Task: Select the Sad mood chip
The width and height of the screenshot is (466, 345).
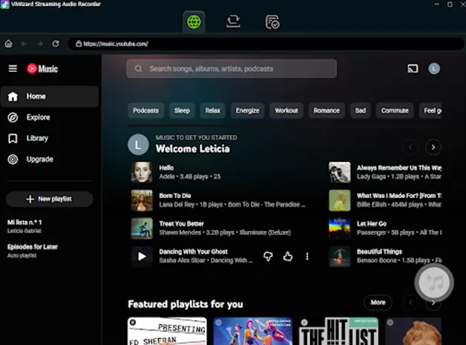Action: [360, 111]
